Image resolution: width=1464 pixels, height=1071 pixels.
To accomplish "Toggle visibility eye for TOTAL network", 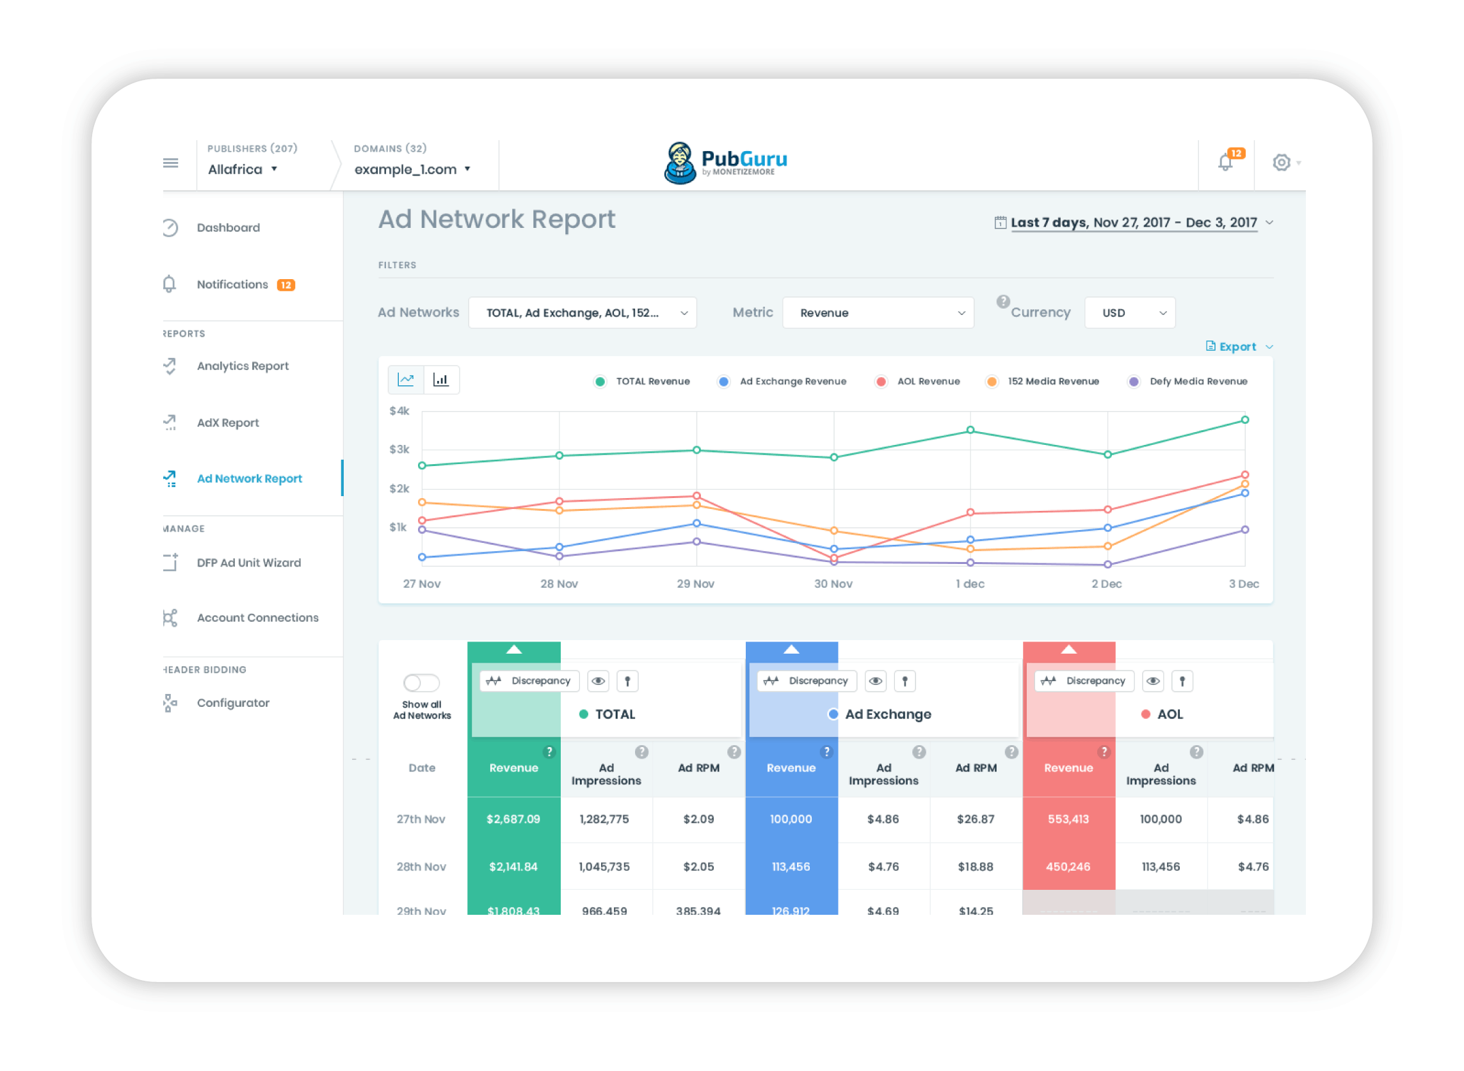I will point(598,681).
